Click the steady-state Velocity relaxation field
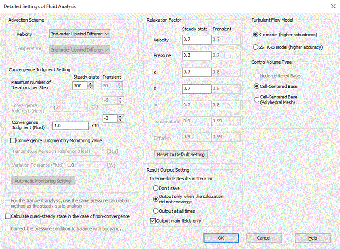This screenshot has height=249, width=340. click(x=195, y=40)
